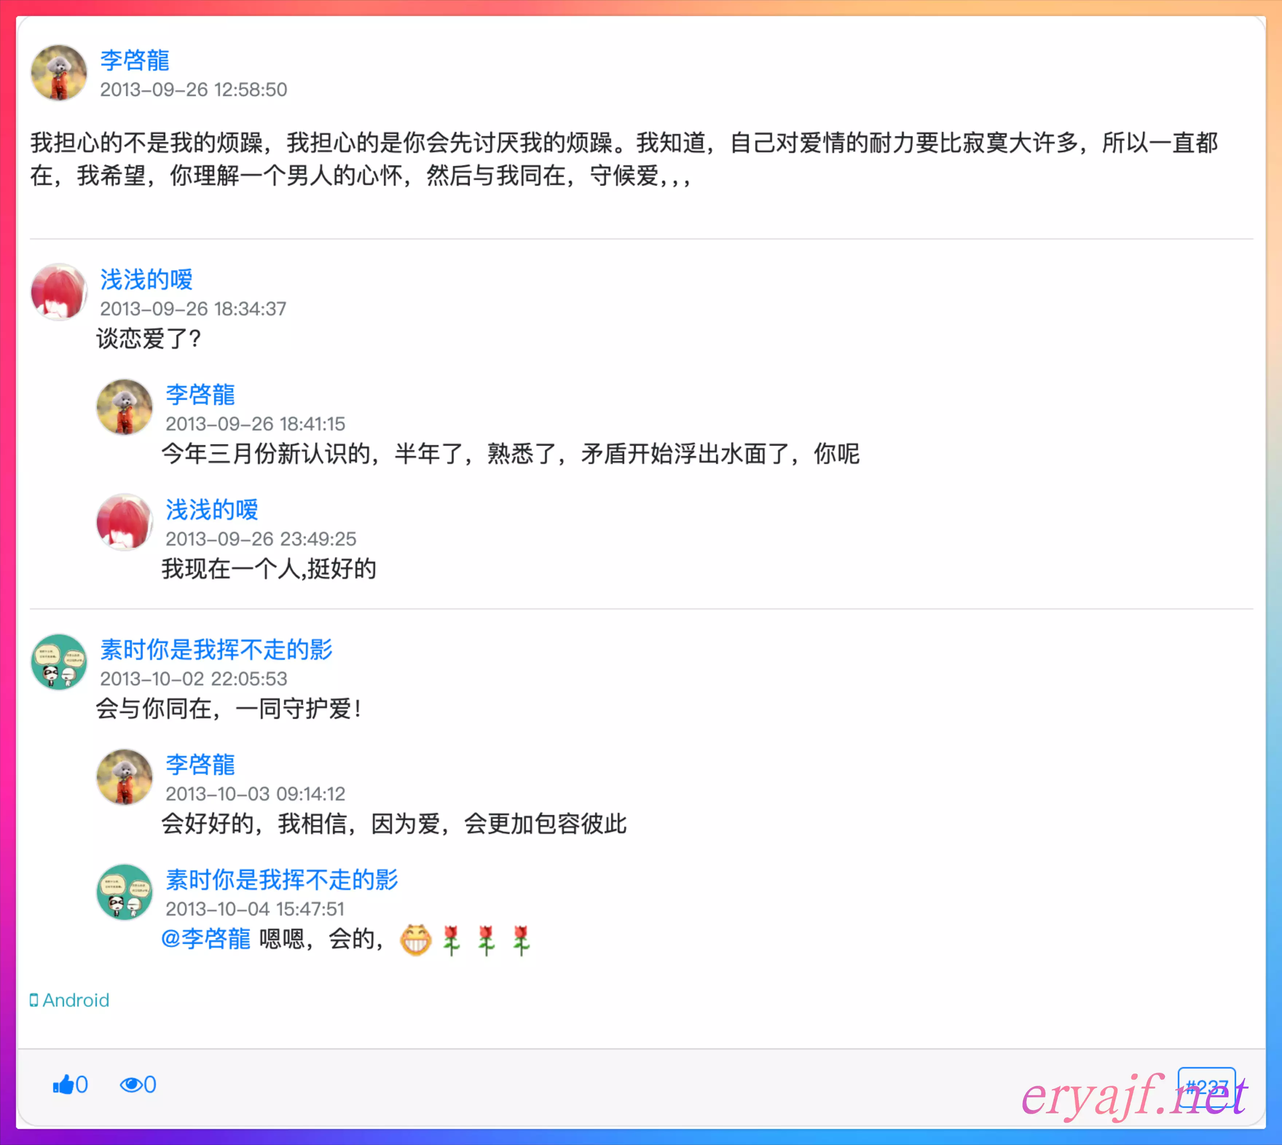The image size is (1282, 1145).
Task: Click the main post timestamp 12:58:50
Action: [x=194, y=90]
